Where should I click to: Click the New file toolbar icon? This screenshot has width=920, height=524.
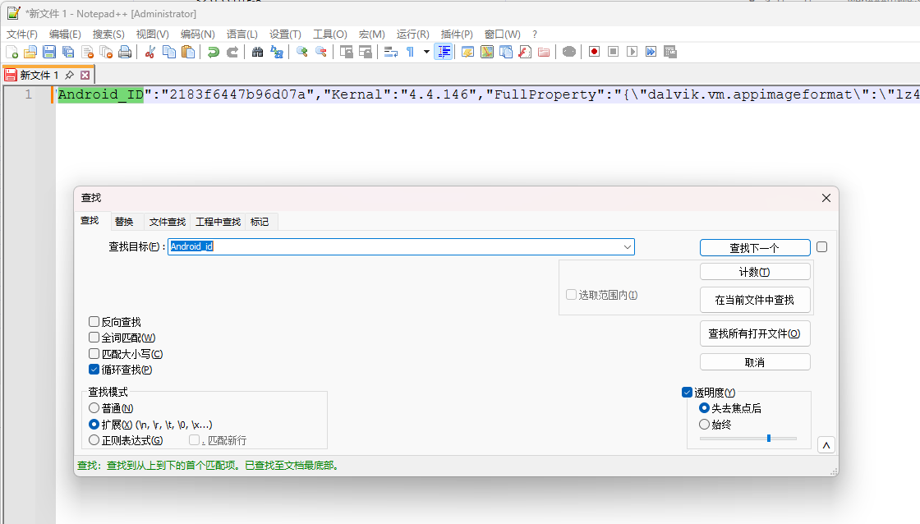[11, 53]
